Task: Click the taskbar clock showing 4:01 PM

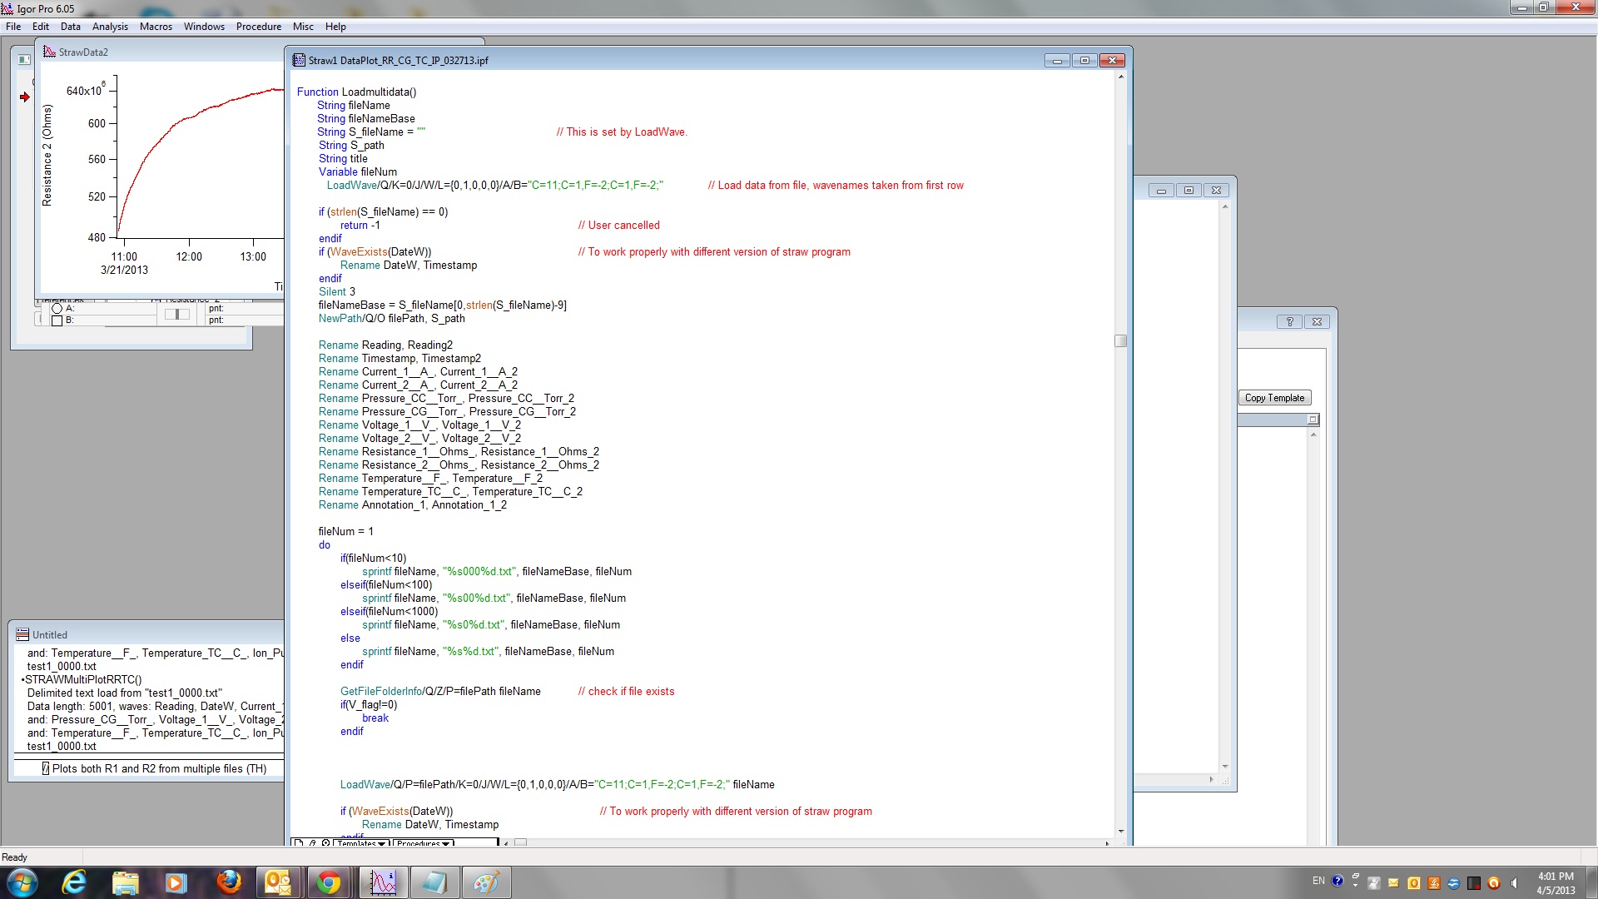Action: pyautogui.click(x=1555, y=882)
